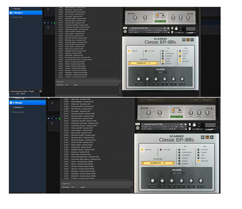Open the Scarbee home page icon in upper screenshot

pos(184,40)
